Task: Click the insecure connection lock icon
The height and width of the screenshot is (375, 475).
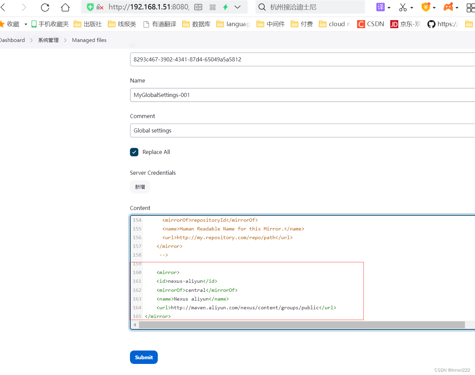Action: [100, 7]
